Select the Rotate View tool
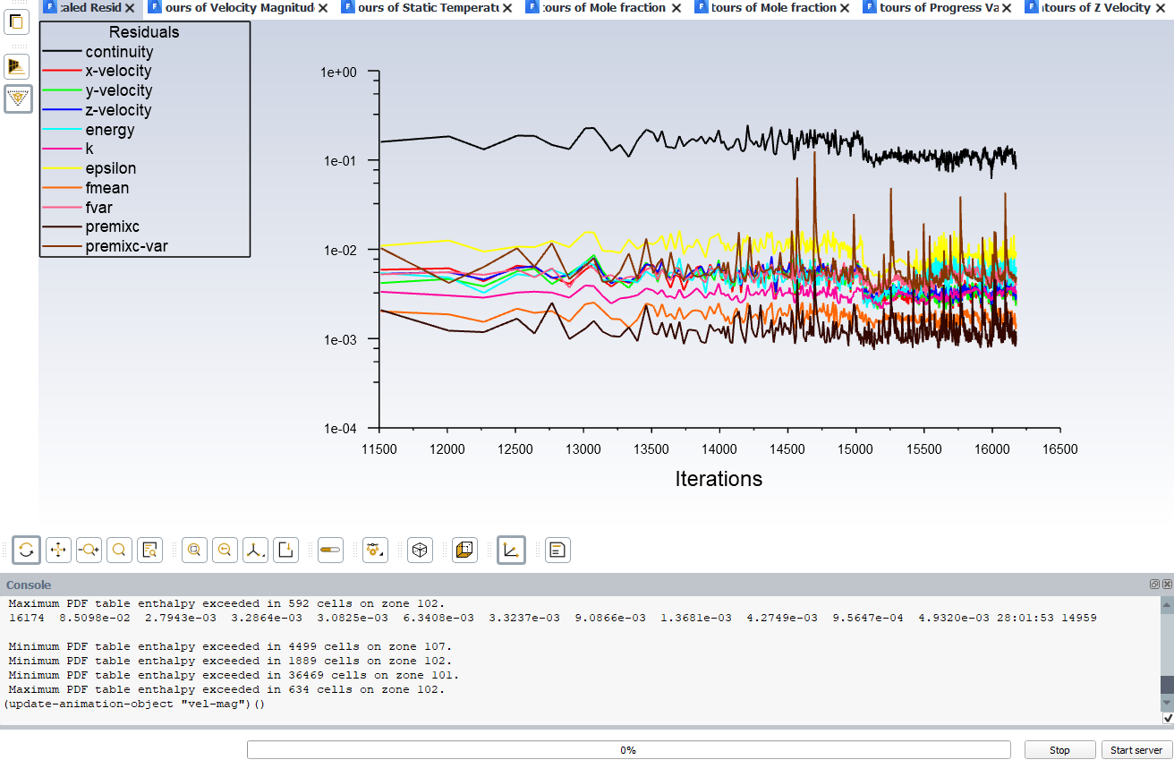The image size is (1174, 760). 27,550
